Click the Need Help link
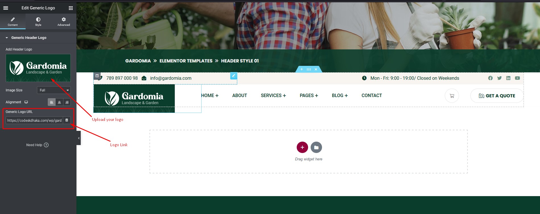The width and height of the screenshot is (540, 214). (x=38, y=145)
